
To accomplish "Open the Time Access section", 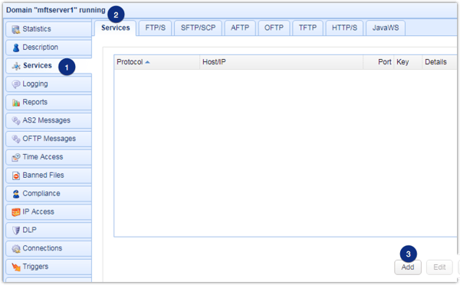I will pyautogui.click(x=48, y=157).
